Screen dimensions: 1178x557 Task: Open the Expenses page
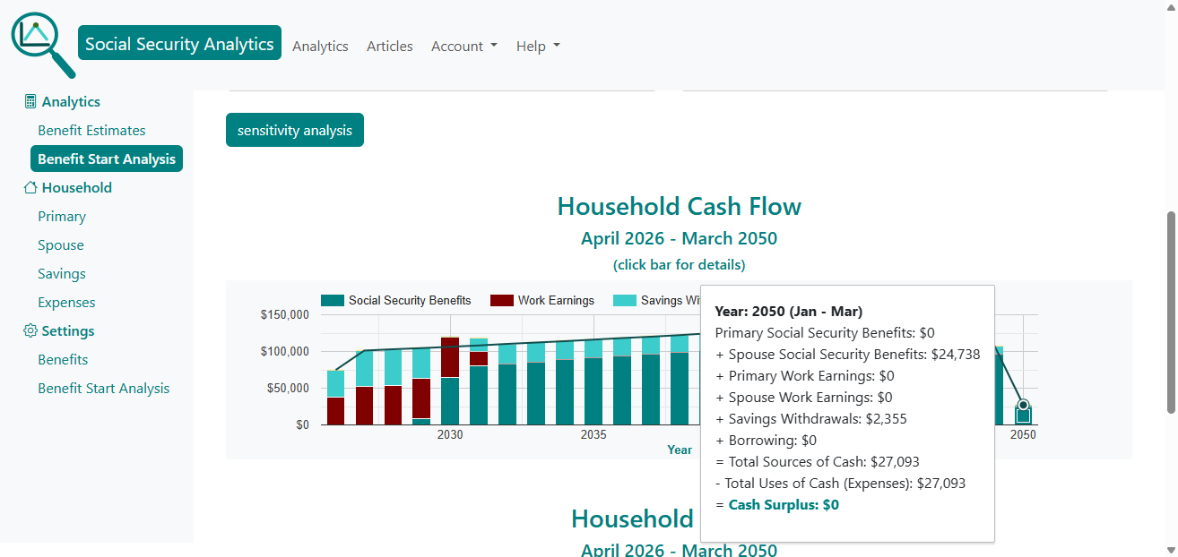66,302
